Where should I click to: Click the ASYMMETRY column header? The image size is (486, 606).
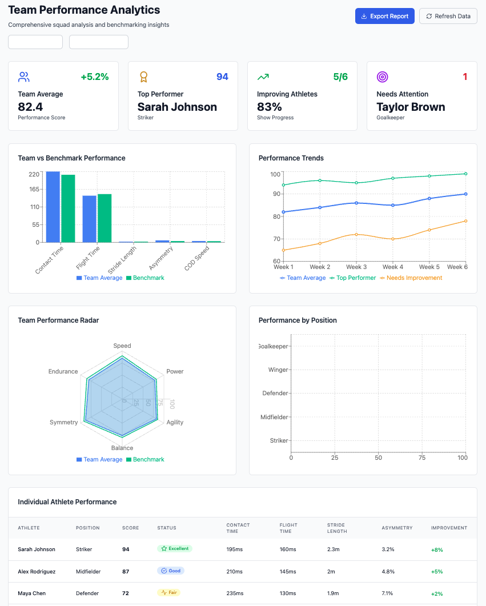point(397,528)
